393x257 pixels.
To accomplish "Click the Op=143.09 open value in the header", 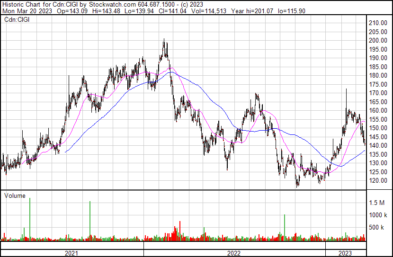I will (71, 11).
